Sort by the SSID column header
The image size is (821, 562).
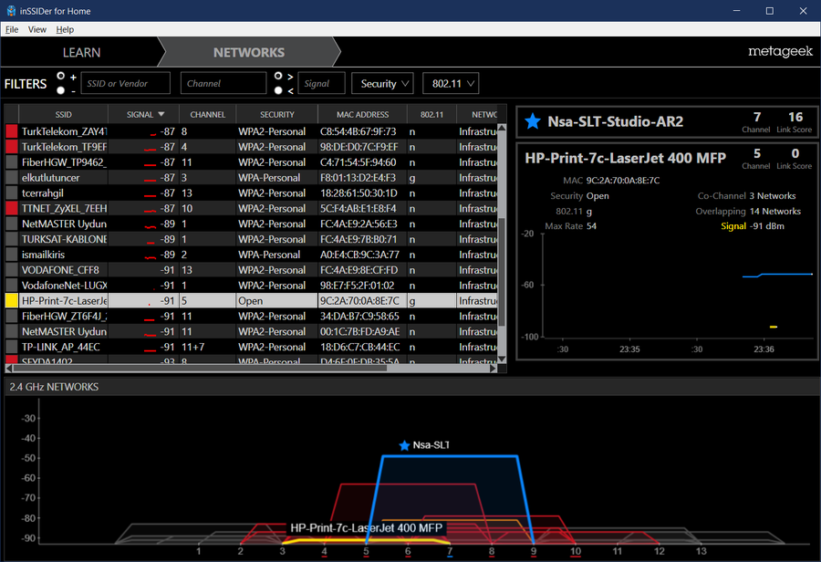tap(63, 114)
